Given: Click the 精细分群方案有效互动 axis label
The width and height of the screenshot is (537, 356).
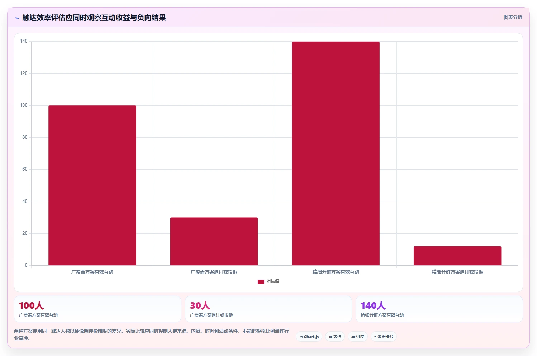Looking at the screenshot, I should (336, 272).
